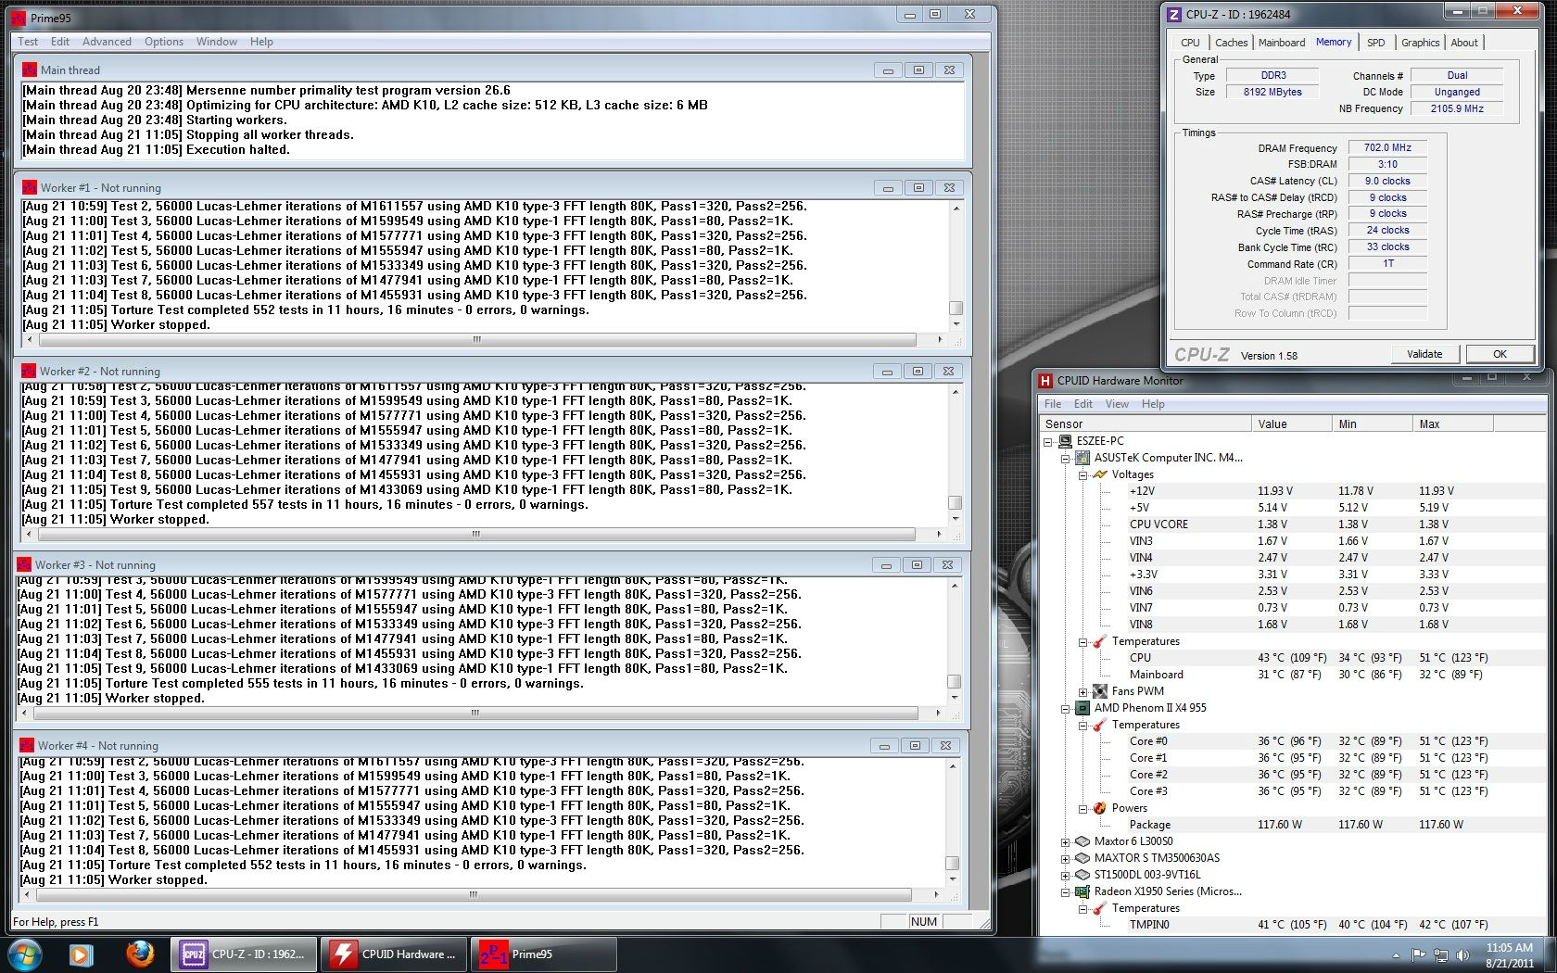Click the DRAM Frequency 702.0 MHz field
This screenshot has height=973, width=1557.
pyautogui.click(x=1387, y=147)
